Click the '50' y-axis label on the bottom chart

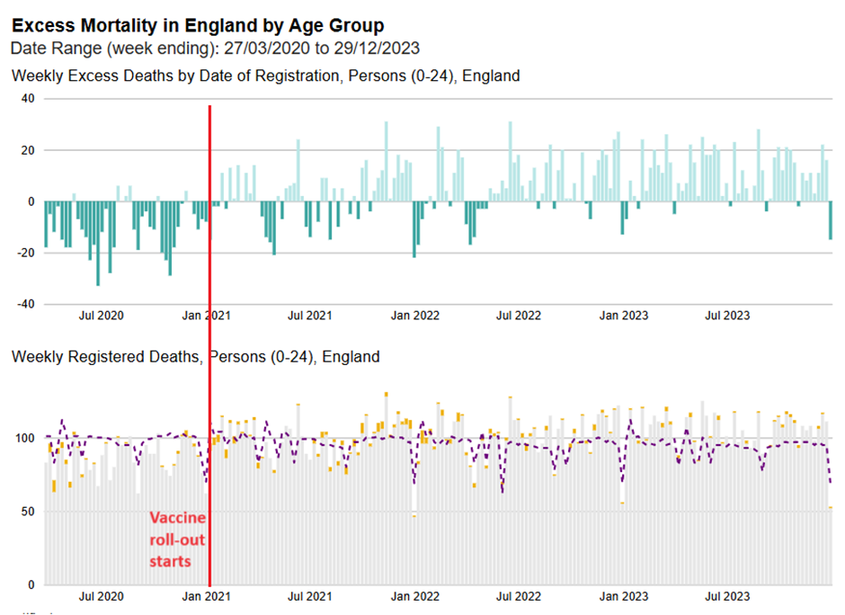click(x=26, y=512)
